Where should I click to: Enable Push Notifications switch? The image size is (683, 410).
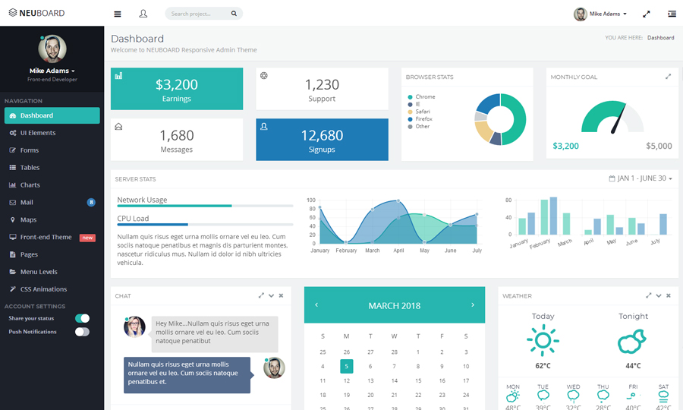click(x=82, y=332)
